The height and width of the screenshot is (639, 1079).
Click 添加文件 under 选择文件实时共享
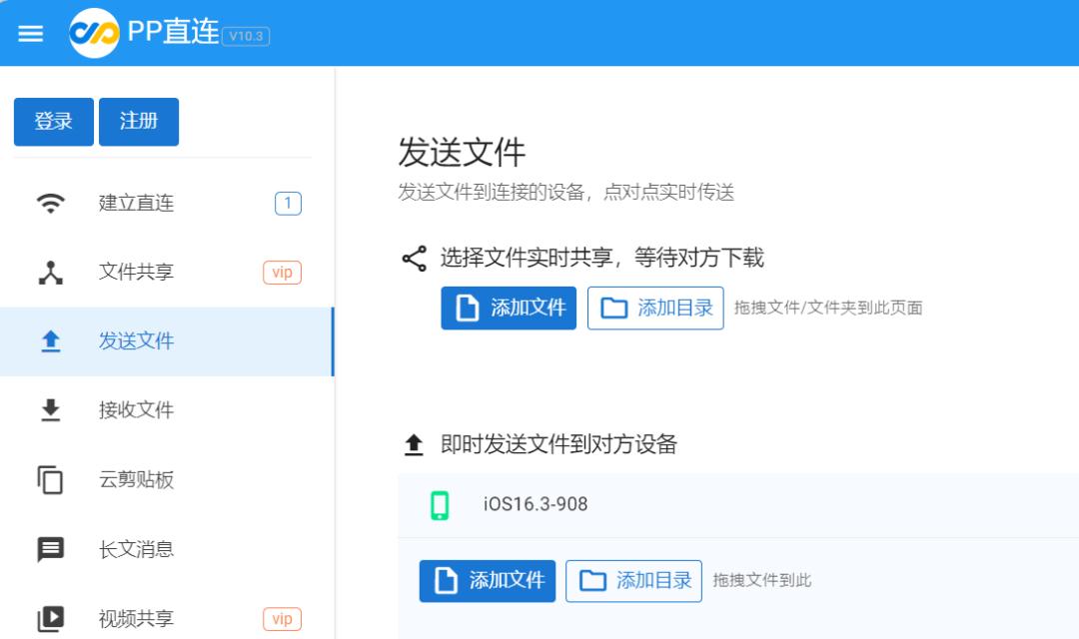(x=509, y=308)
